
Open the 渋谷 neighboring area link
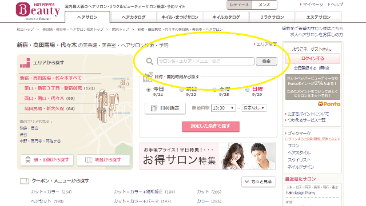pyautogui.click(x=23, y=135)
